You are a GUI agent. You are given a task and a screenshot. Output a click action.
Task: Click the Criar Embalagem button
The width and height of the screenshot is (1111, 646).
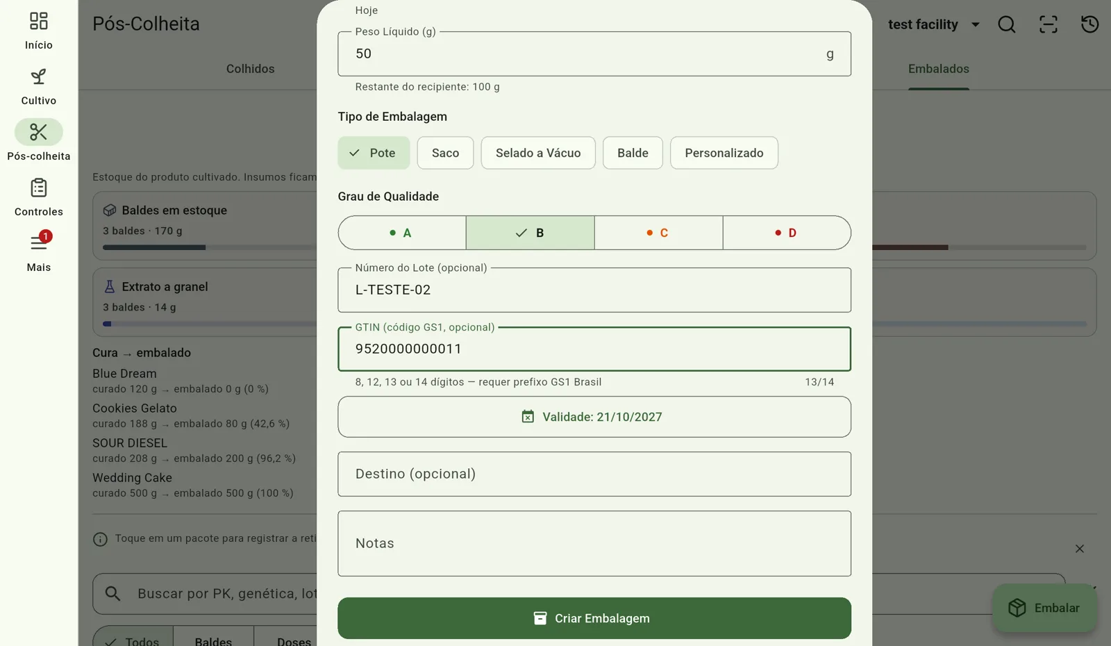pos(594,618)
